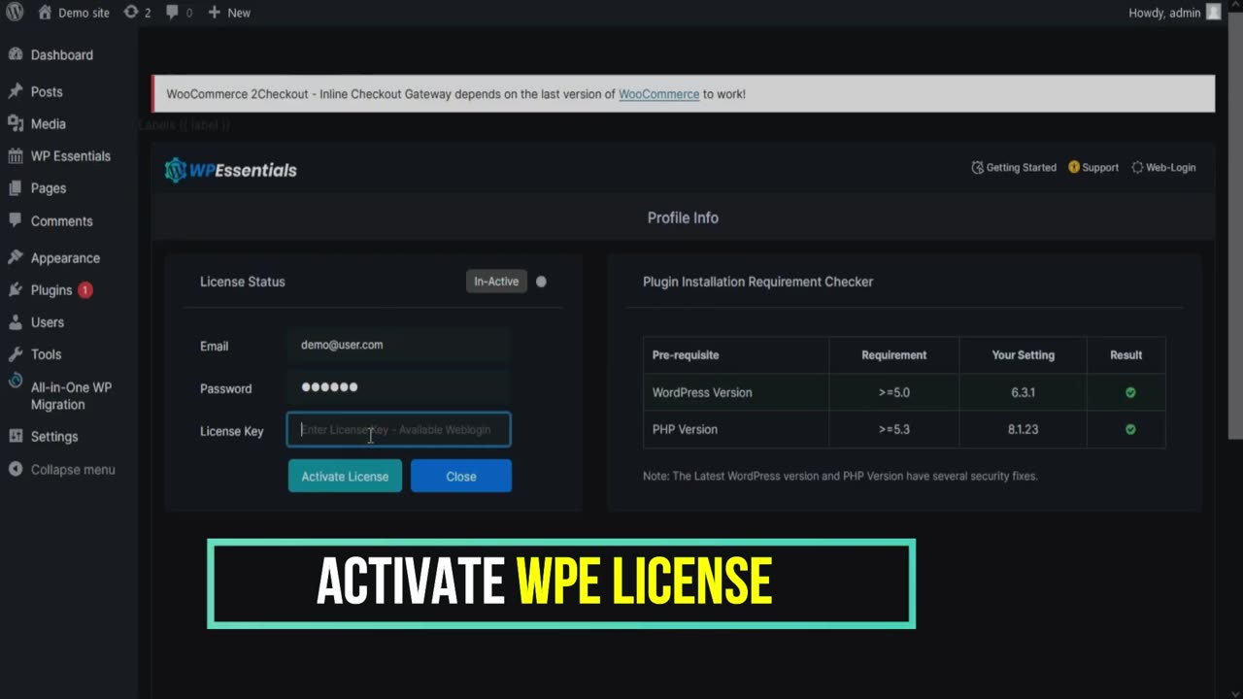Focus the License Key input field
Viewport: 1243px width, 699px height.
click(x=399, y=429)
